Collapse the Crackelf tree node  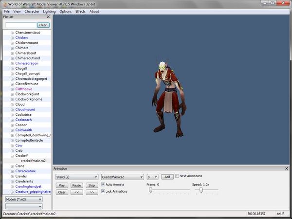pos(12,156)
